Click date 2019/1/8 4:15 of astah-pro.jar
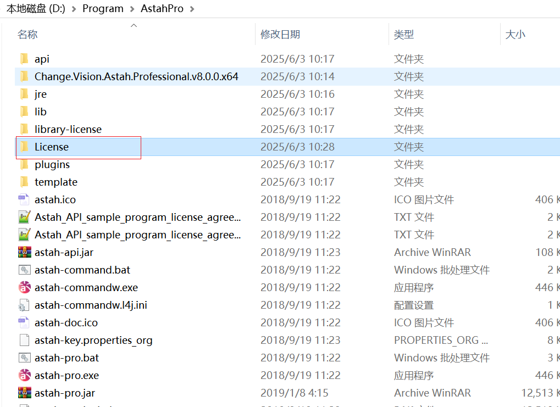 [x=294, y=393]
